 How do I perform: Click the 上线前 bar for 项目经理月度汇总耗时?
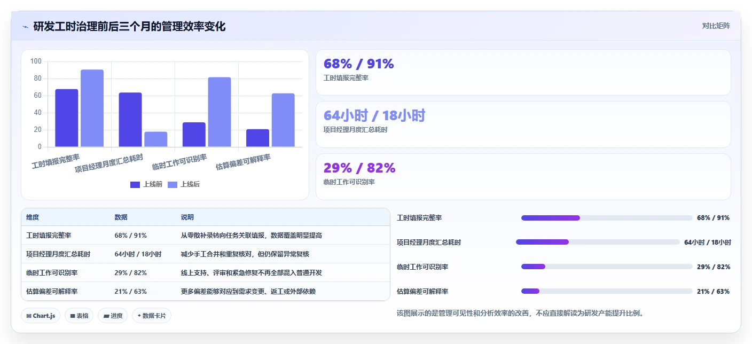coord(130,120)
